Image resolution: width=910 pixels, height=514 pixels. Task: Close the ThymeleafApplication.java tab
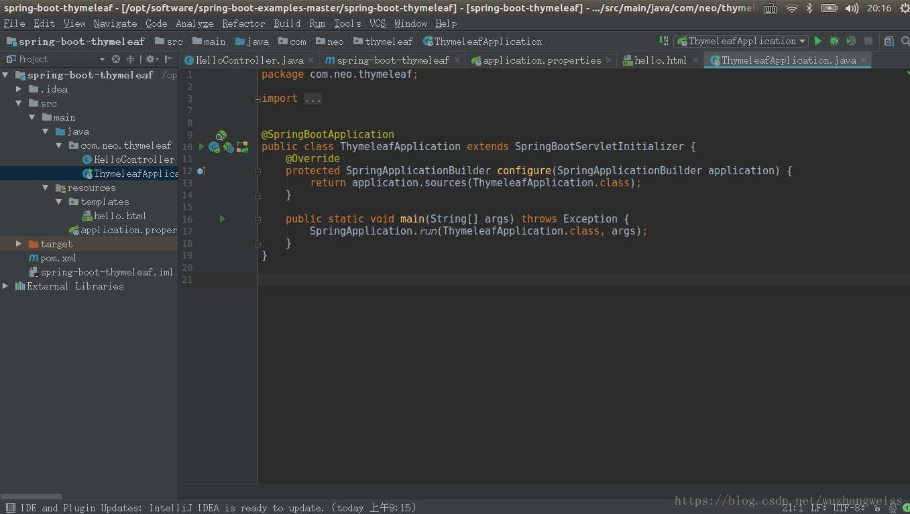tap(864, 60)
